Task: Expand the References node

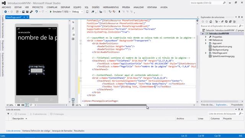Action: (206, 40)
